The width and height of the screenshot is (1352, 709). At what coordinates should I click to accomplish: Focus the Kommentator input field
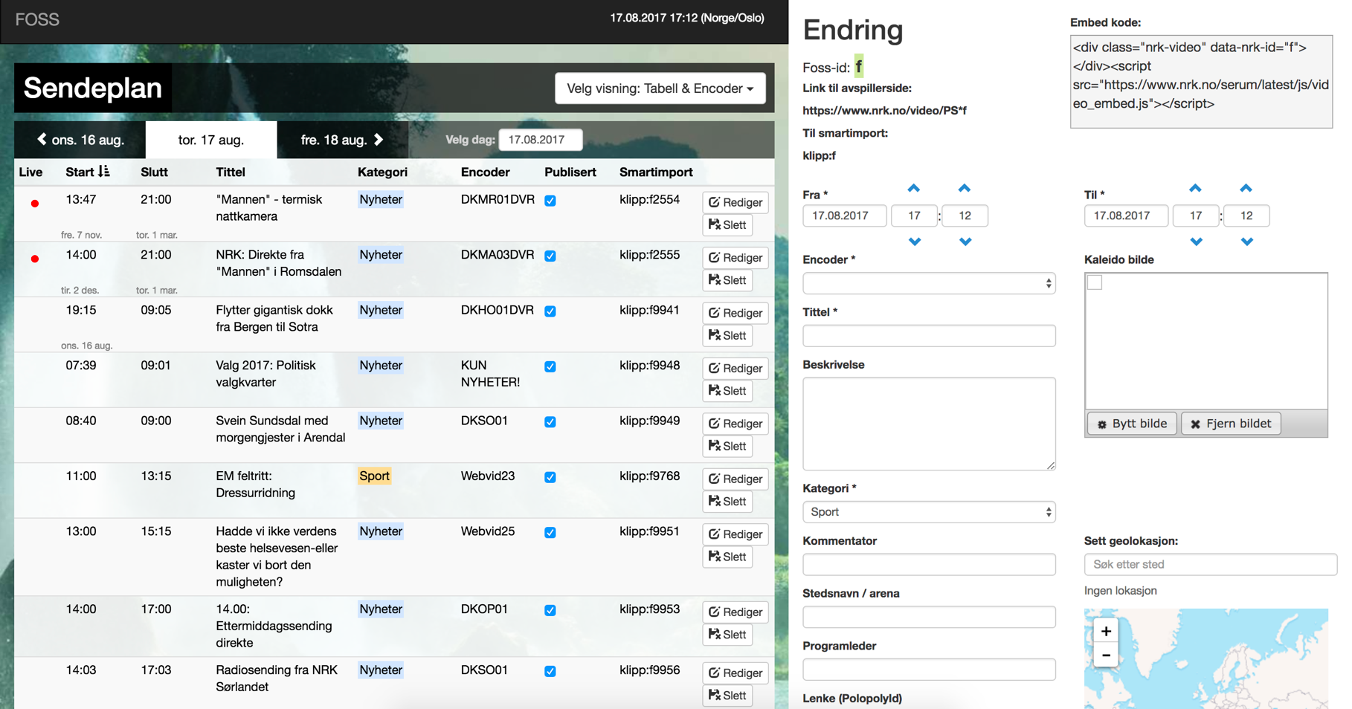[x=929, y=565]
